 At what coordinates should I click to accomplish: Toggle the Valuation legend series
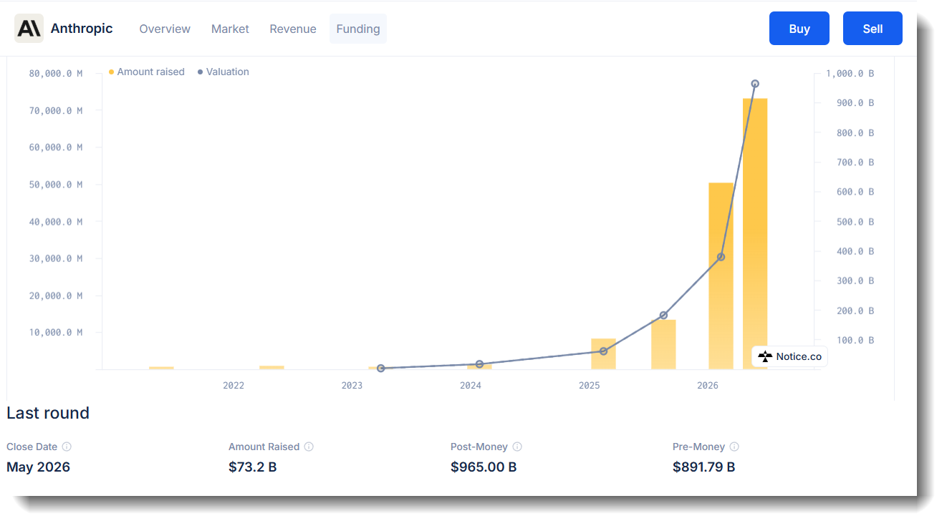pyautogui.click(x=223, y=72)
